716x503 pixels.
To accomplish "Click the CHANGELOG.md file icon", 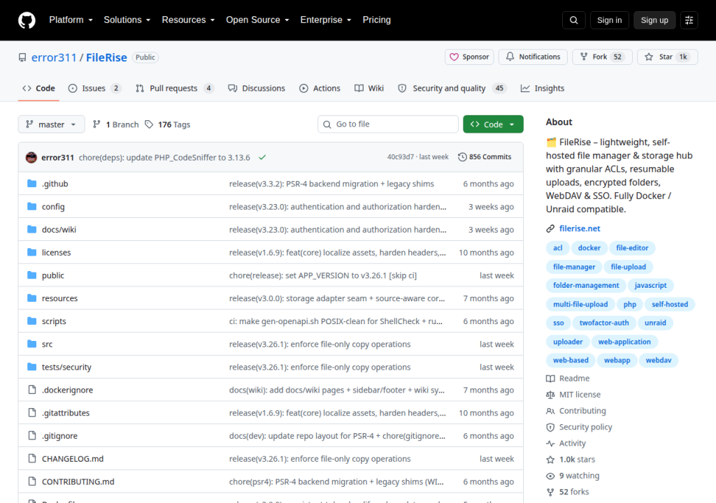I will click(x=32, y=458).
